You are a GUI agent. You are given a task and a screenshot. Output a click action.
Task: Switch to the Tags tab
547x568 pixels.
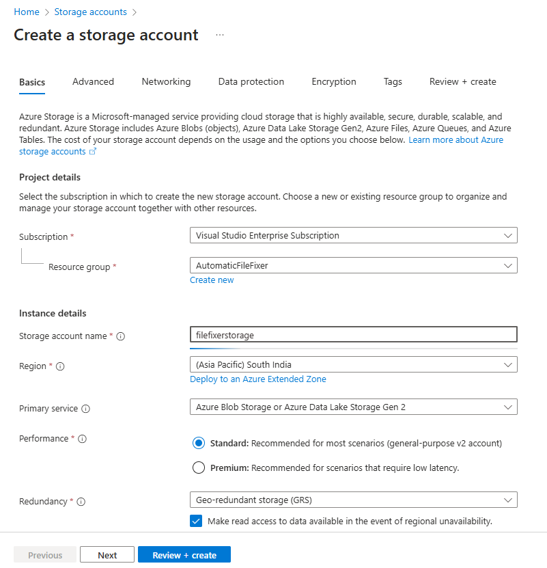(x=393, y=81)
